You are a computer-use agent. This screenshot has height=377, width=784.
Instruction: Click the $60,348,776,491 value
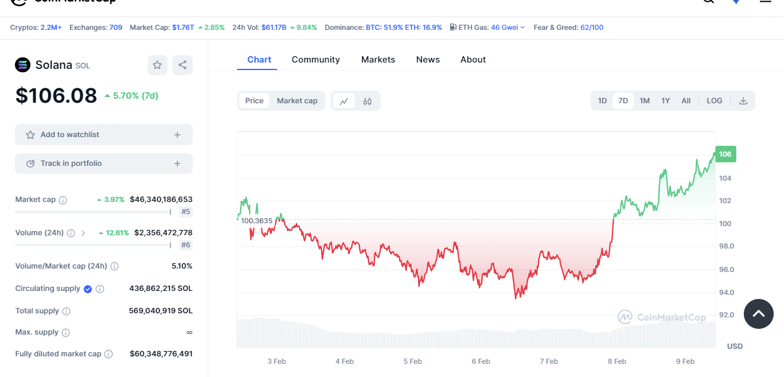[x=161, y=354]
